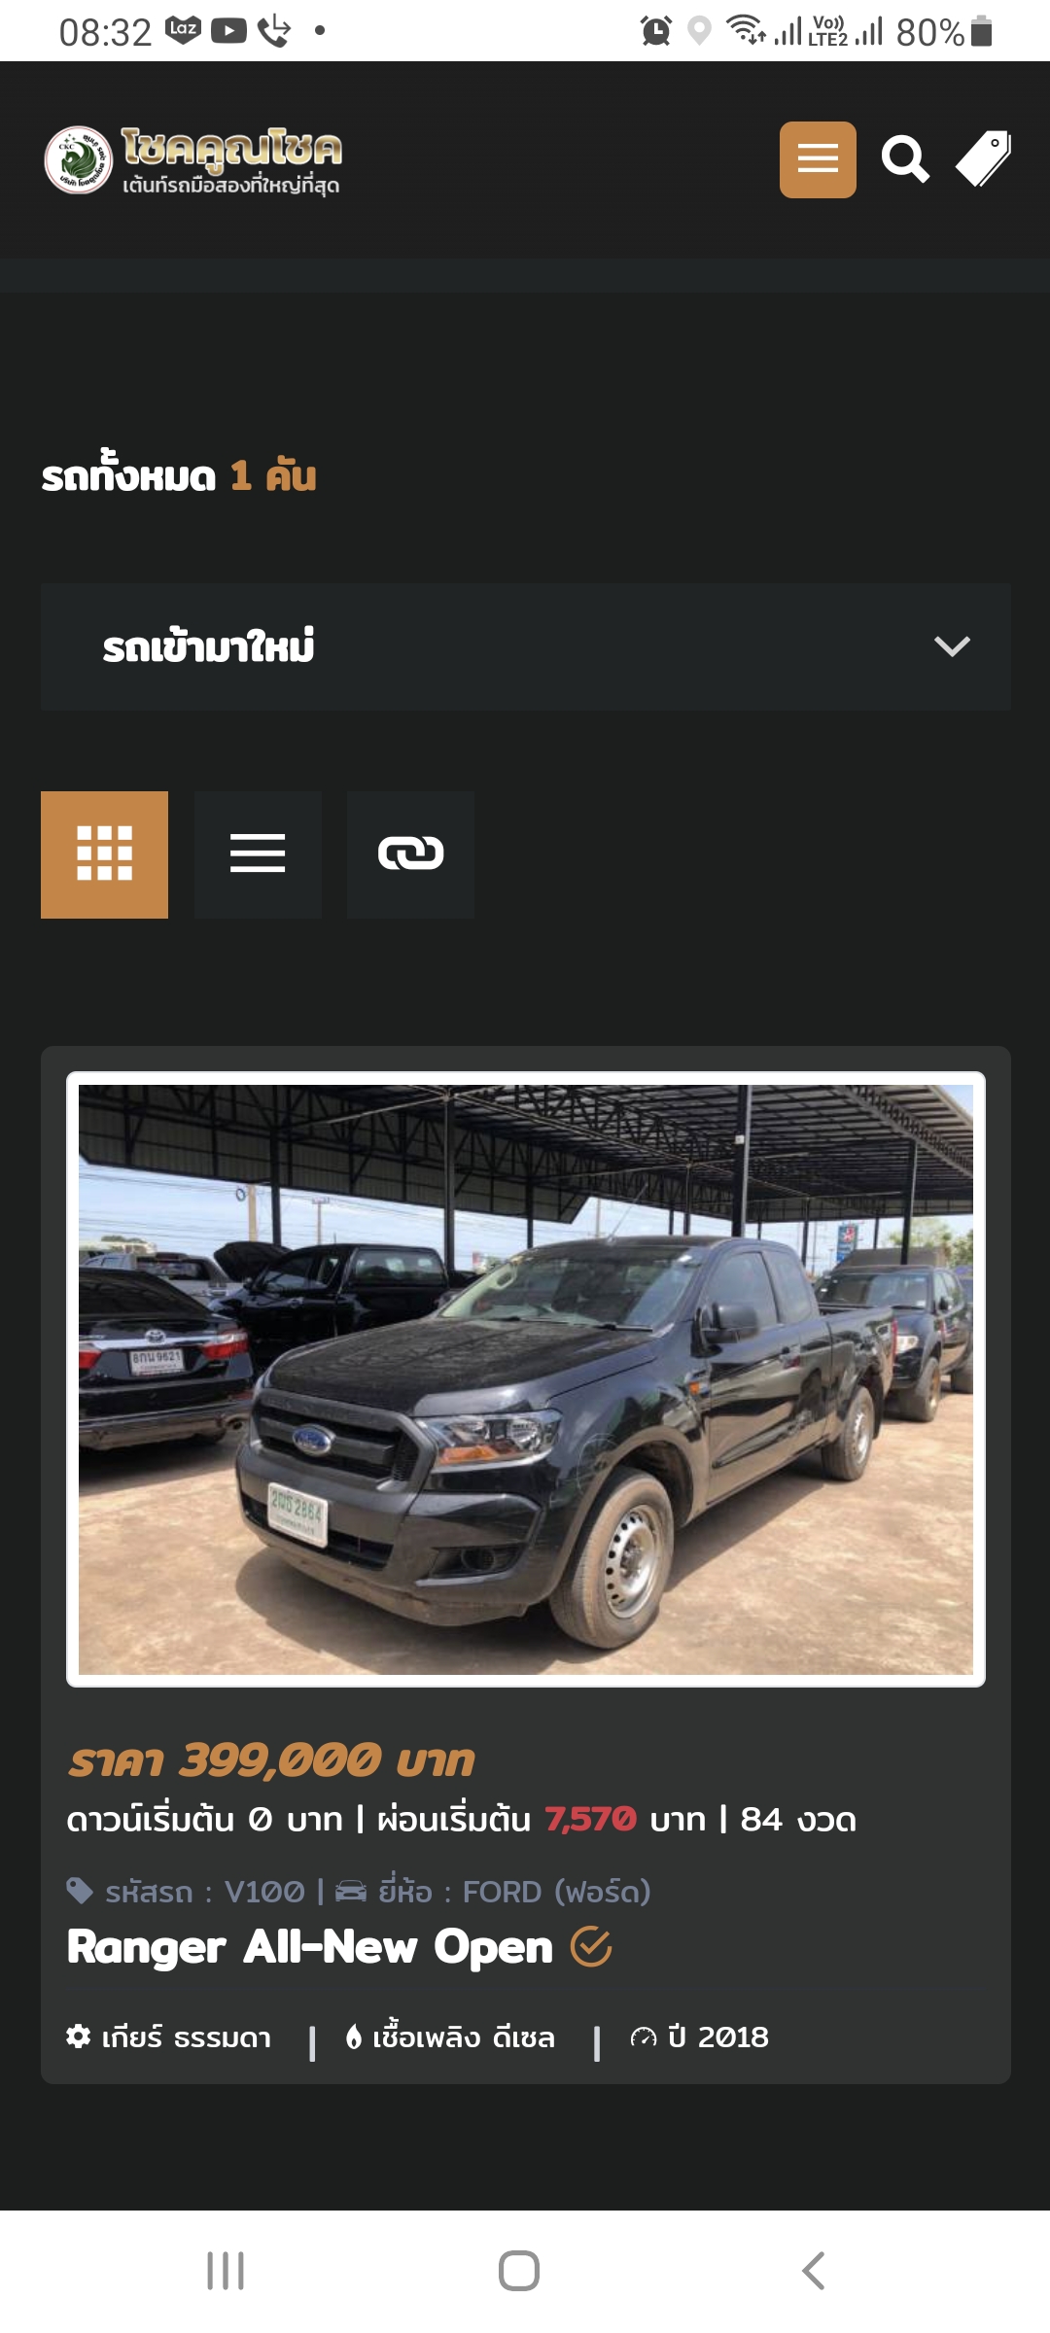This screenshot has width=1050, height=2333.
Task: Open the โชคคูณโชค site logo
Action: [192, 159]
